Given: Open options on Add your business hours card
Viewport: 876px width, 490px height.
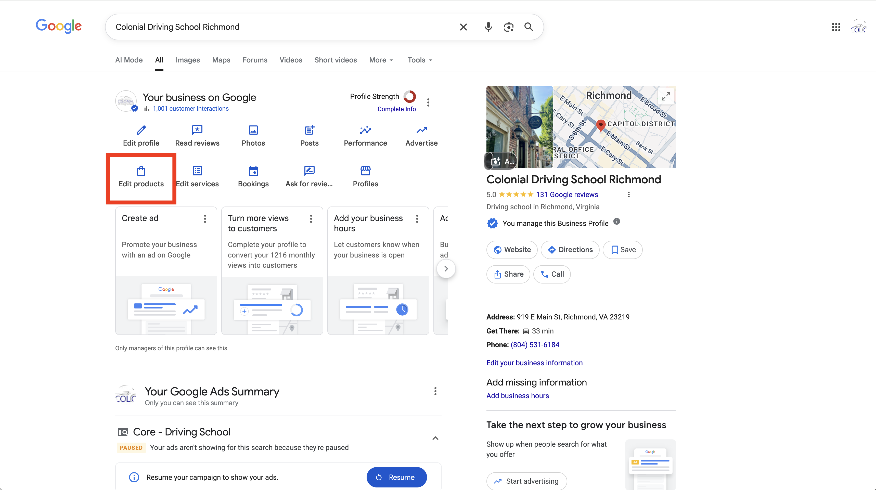Looking at the screenshot, I should [x=417, y=219].
